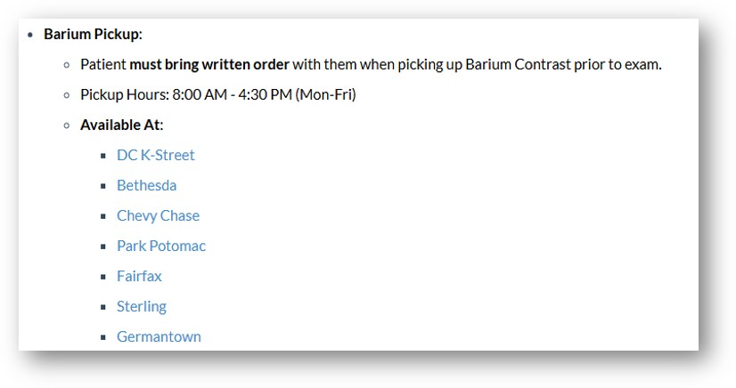Click the (Mon-Fri) text
Image resolution: width=736 pixels, height=388 pixels.
coord(325,94)
